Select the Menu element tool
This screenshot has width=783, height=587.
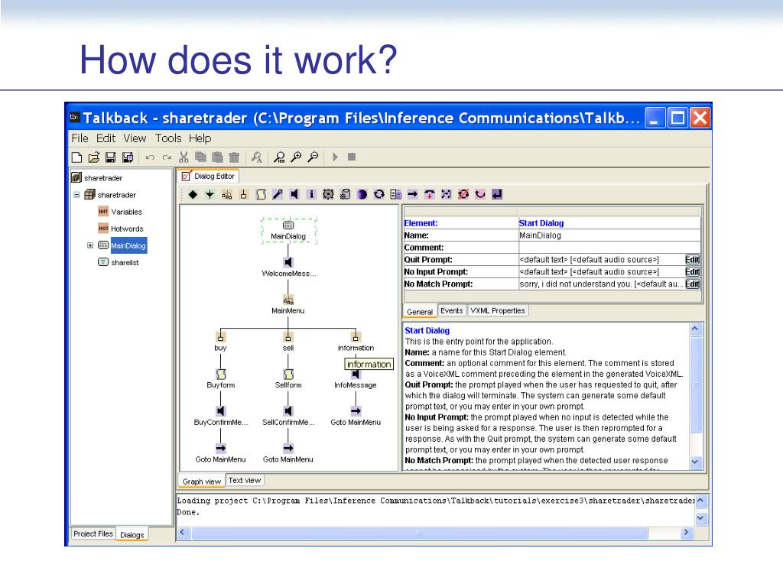(x=226, y=195)
